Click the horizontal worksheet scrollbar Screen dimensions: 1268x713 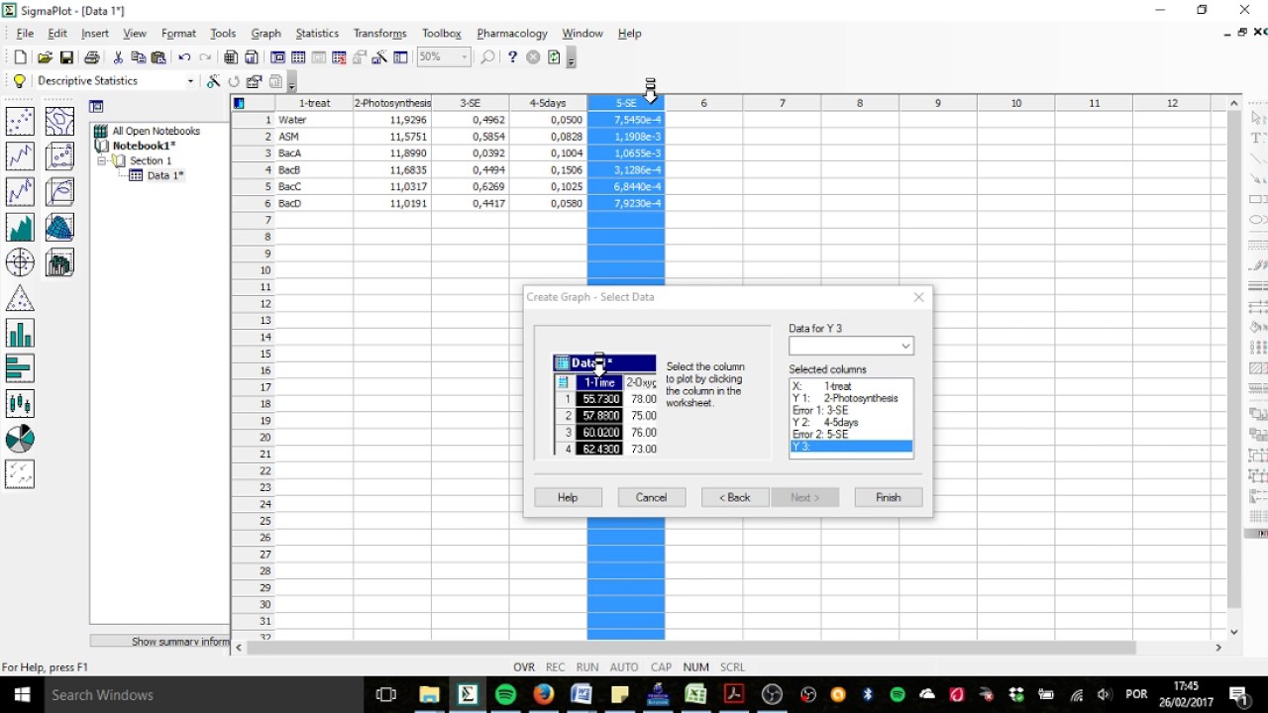point(690,648)
